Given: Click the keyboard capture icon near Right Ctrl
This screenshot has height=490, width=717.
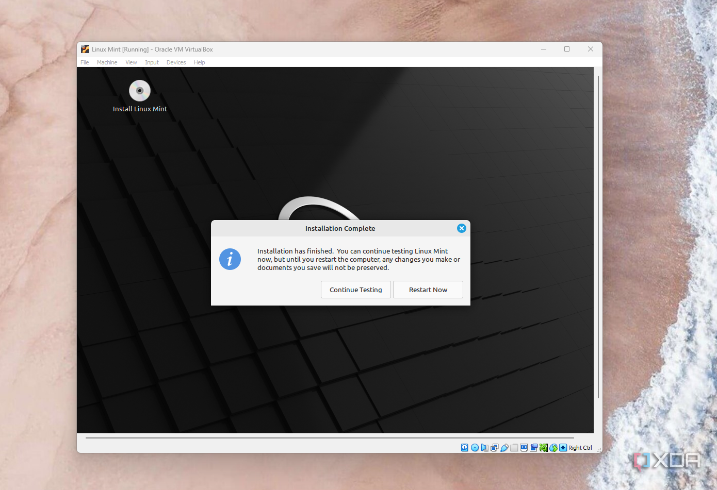Looking at the screenshot, I should point(563,448).
